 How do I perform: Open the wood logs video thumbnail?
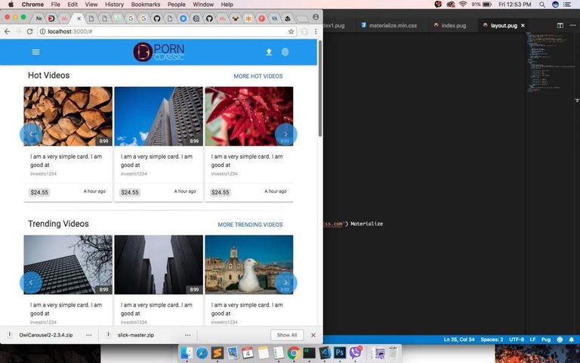tap(68, 116)
